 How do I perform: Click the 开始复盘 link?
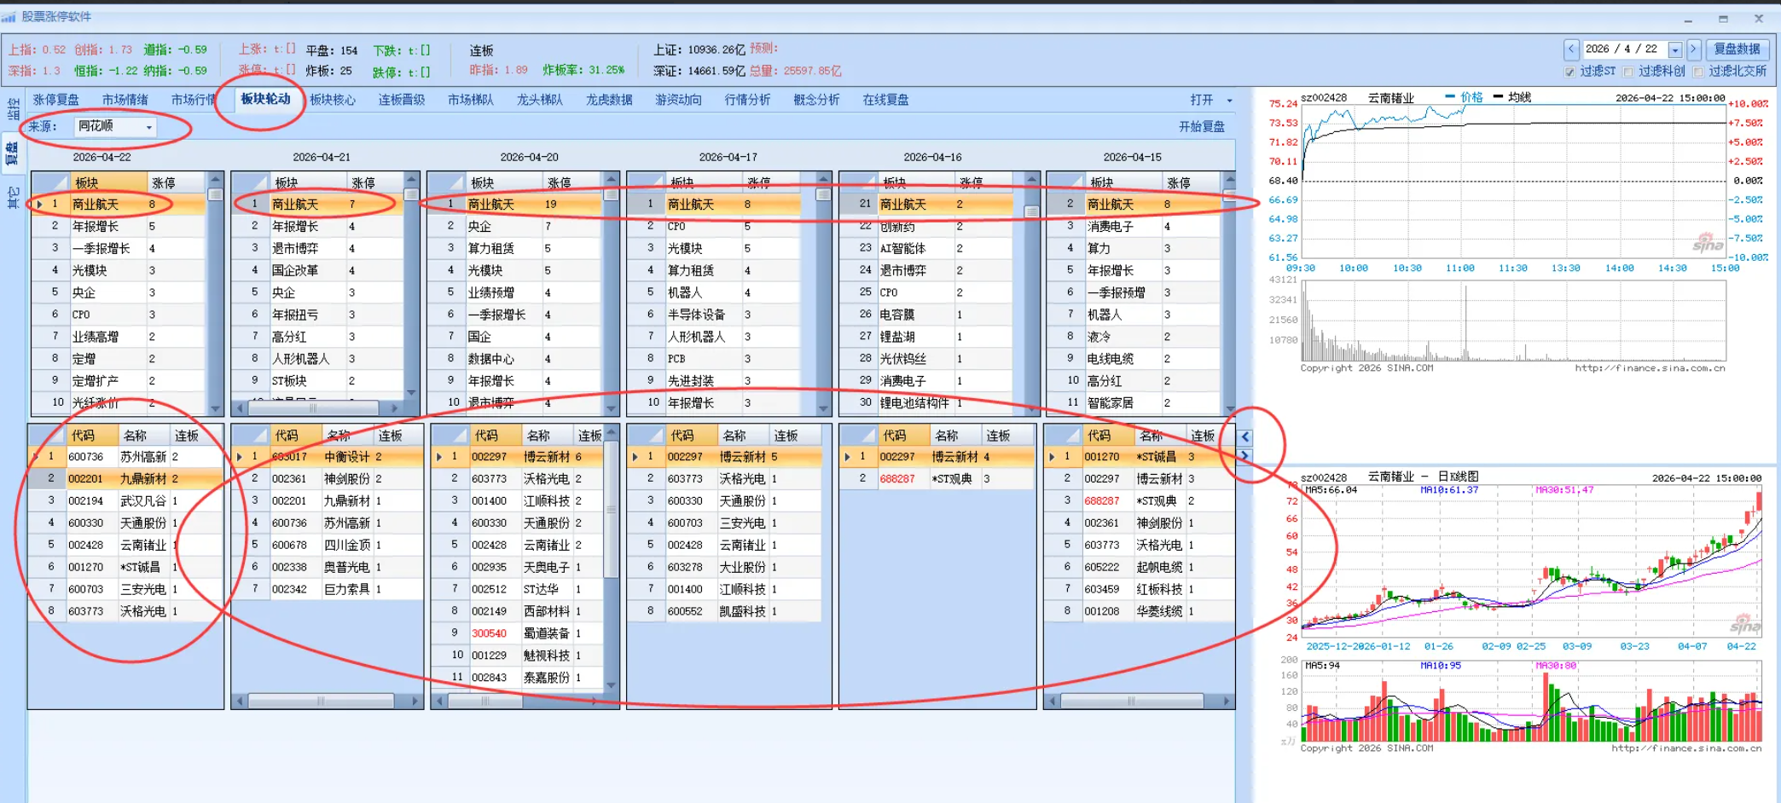tap(1203, 126)
